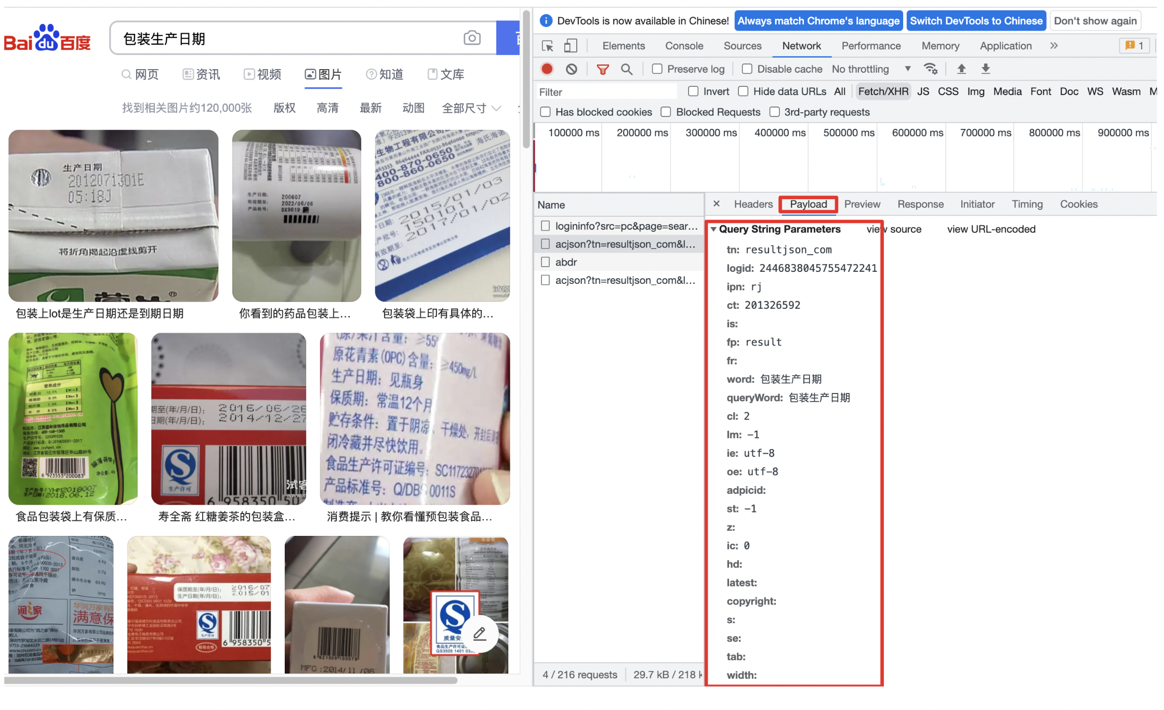Open the No throttling dropdown
The width and height of the screenshot is (1164, 710).
(x=871, y=69)
